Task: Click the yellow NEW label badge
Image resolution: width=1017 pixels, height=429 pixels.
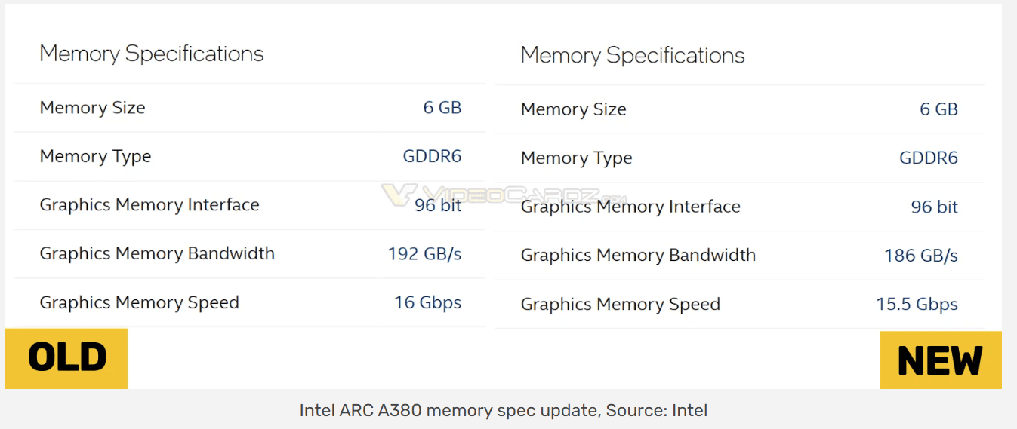Action: tap(941, 360)
